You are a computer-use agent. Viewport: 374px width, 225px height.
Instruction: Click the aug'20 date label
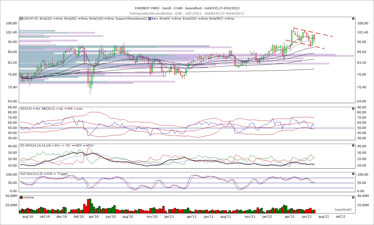coord(128,217)
